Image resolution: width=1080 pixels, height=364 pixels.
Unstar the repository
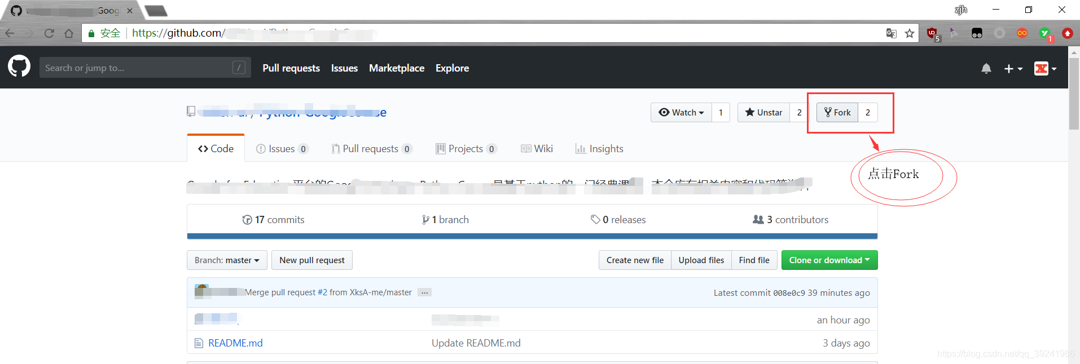coord(763,112)
